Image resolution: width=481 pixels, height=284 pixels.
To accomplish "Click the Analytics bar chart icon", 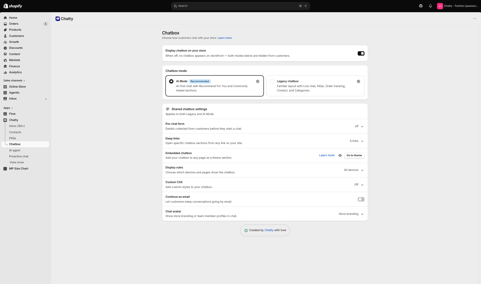I will tap(5, 72).
